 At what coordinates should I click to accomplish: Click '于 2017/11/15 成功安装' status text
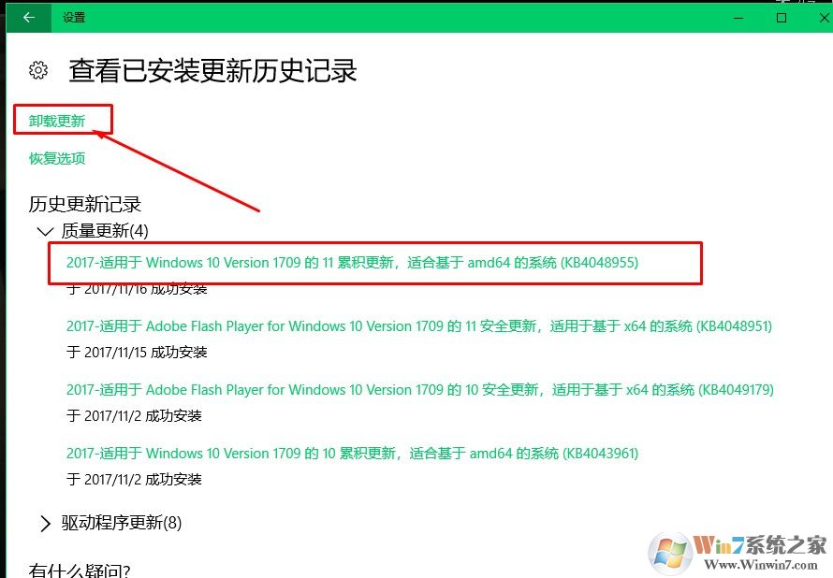pyautogui.click(x=137, y=352)
